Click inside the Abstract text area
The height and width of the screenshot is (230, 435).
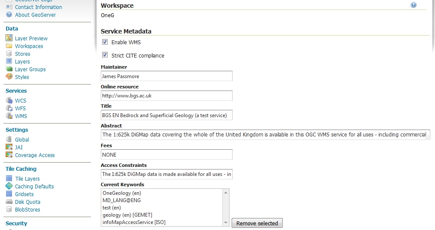coord(265,135)
